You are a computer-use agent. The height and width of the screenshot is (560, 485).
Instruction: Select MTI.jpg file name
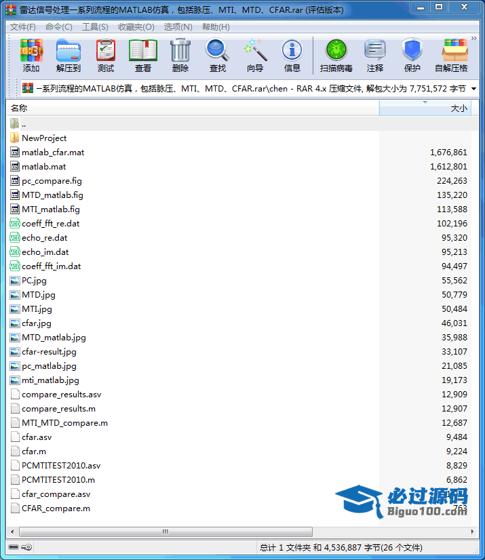click(x=37, y=309)
